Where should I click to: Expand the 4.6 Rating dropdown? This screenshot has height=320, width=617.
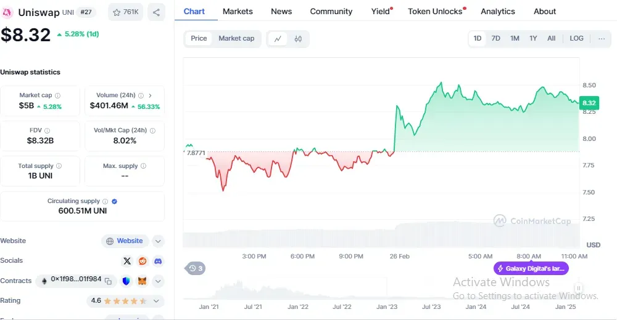tap(156, 301)
